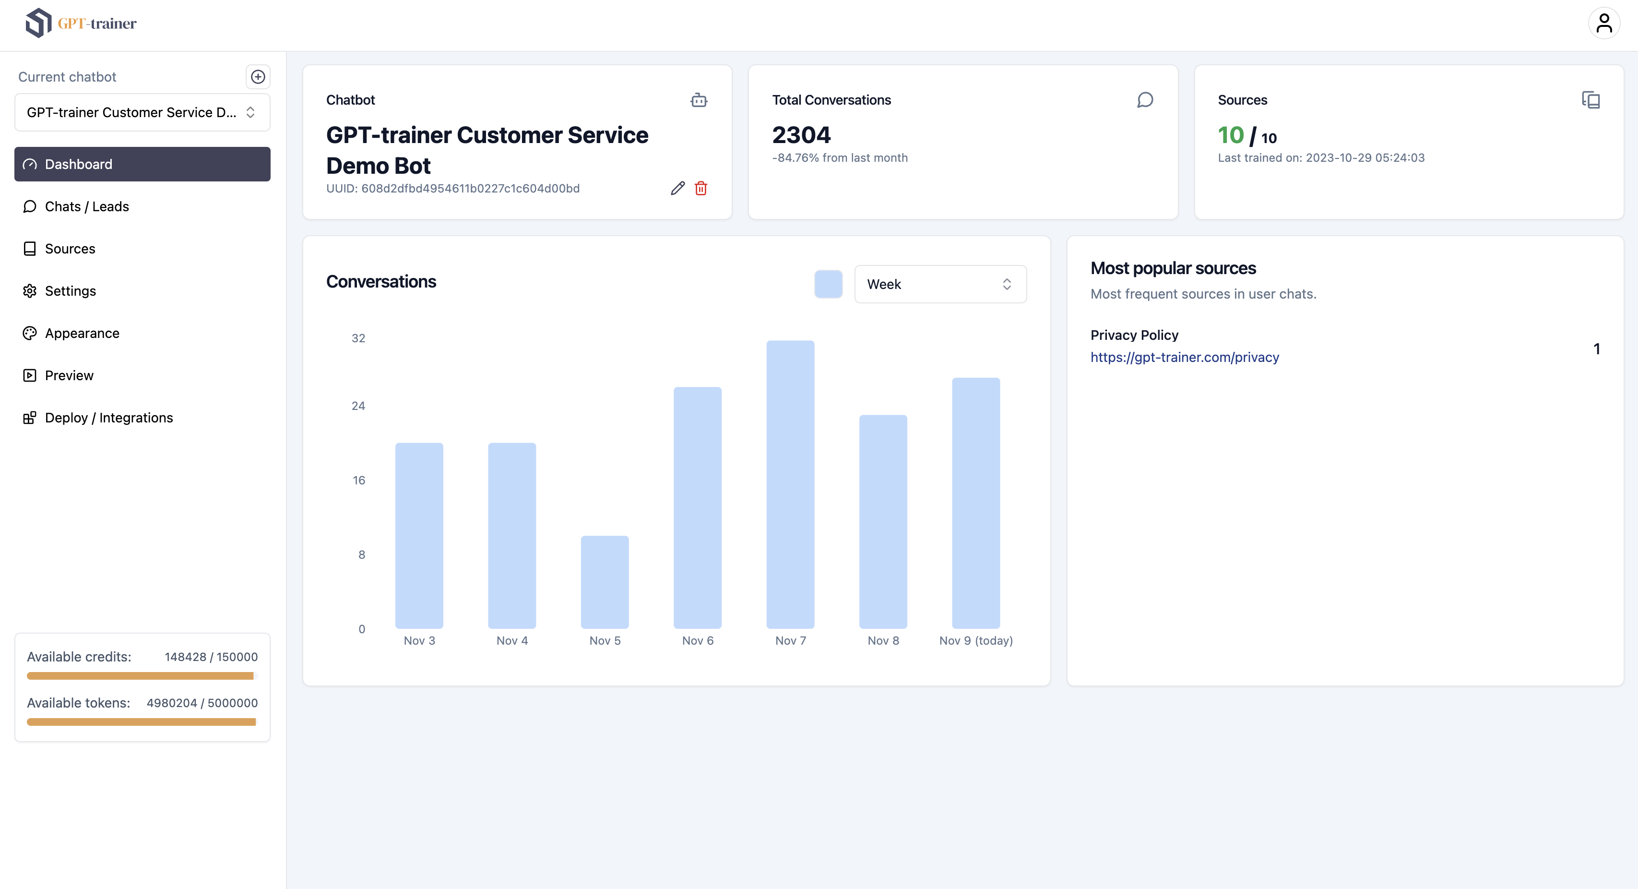Click the speech bubble icon on Total Conversations
Viewport: 1638px width, 889px height.
click(1145, 100)
